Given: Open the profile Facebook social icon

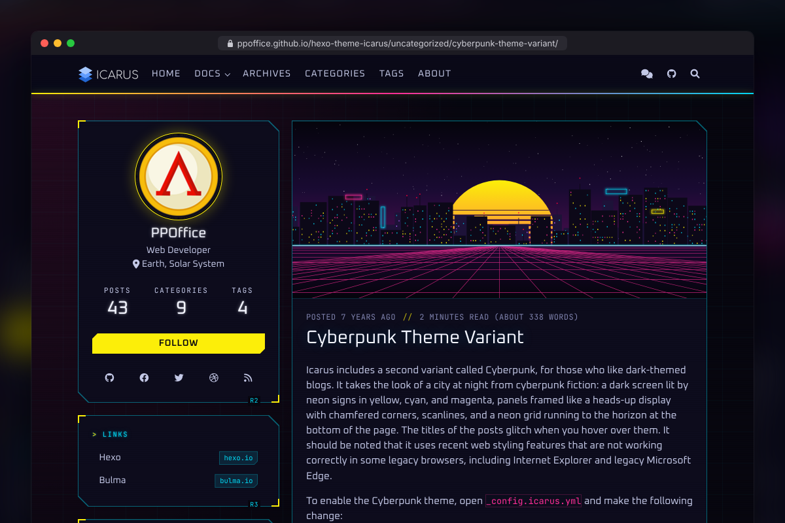Looking at the screenshot, I should pos(144,378).
